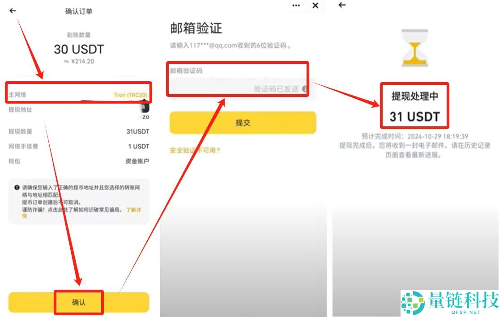The width and height of the screenshot is (499, 317).
Task: Click the back arrow on the withdrawal processing screen
Action: (342, 4)
